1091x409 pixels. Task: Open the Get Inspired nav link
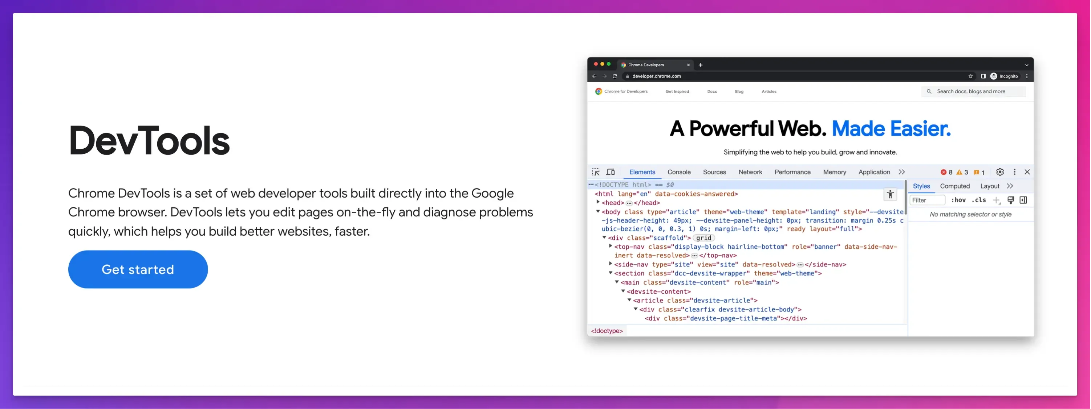pos(677,91)
